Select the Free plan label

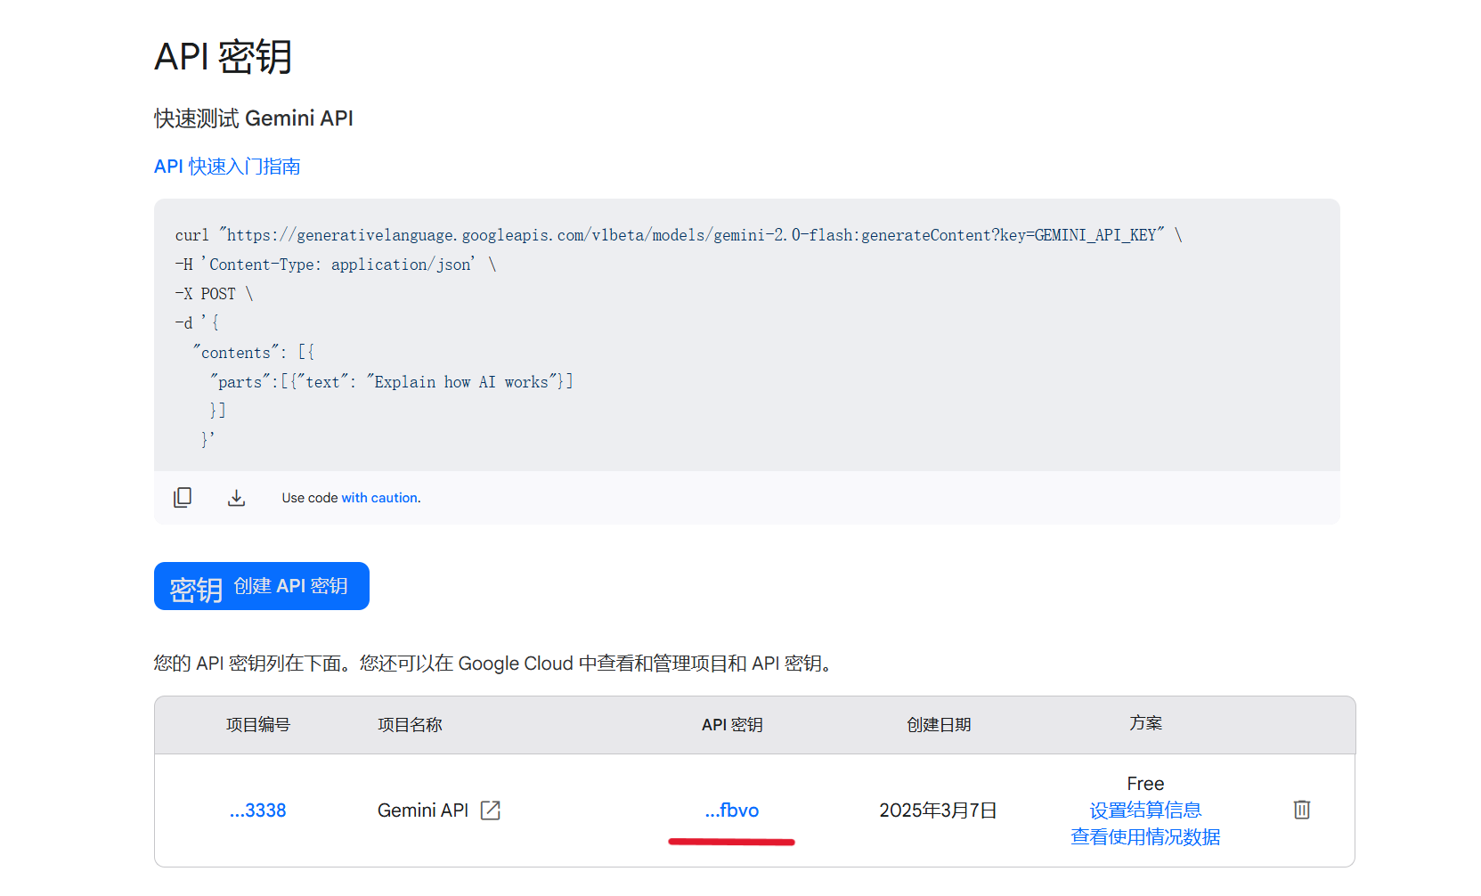[x=1145, y=784]
